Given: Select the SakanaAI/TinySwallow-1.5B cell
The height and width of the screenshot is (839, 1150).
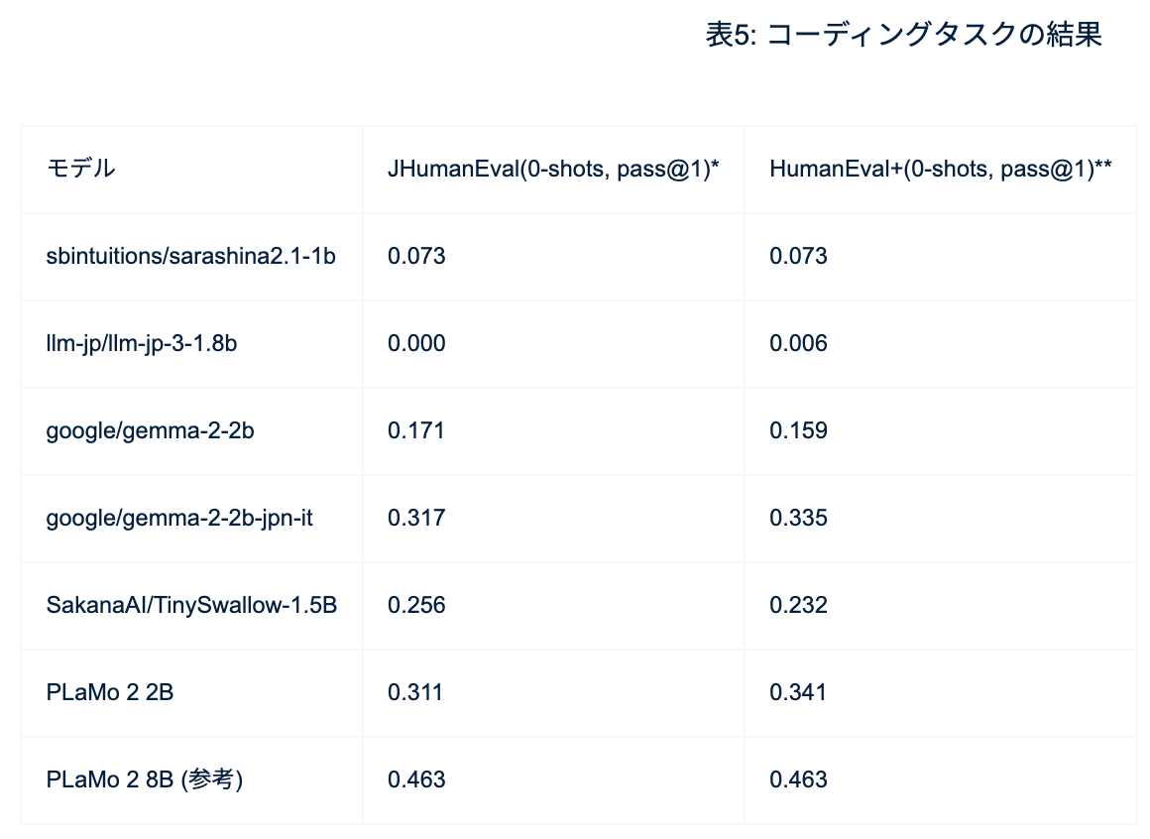Looking at the screenshot, I should (191, 605).
